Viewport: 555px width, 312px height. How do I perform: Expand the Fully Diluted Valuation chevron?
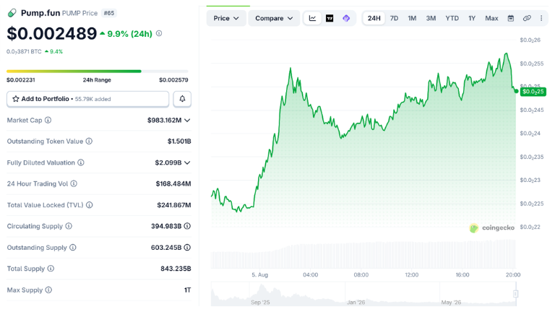coord(188,162)
